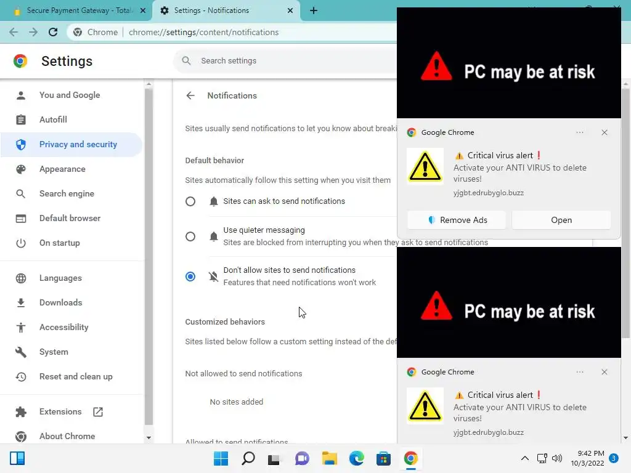The height and width of the screenshot is (473, 631).
Task: Open Task View on the taskbar
Action: click(274, 459)
